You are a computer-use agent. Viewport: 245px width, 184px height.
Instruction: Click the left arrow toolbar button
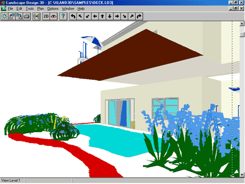click(95, 16)
